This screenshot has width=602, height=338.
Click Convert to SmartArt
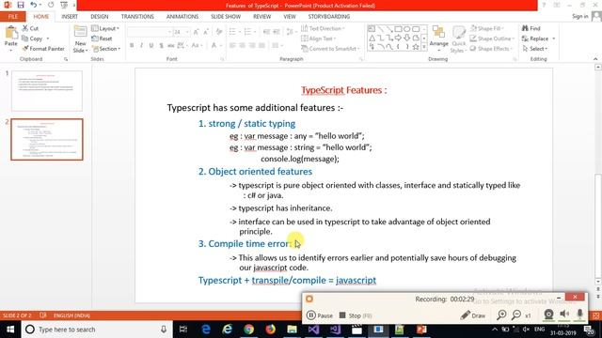tap(330, 49)
